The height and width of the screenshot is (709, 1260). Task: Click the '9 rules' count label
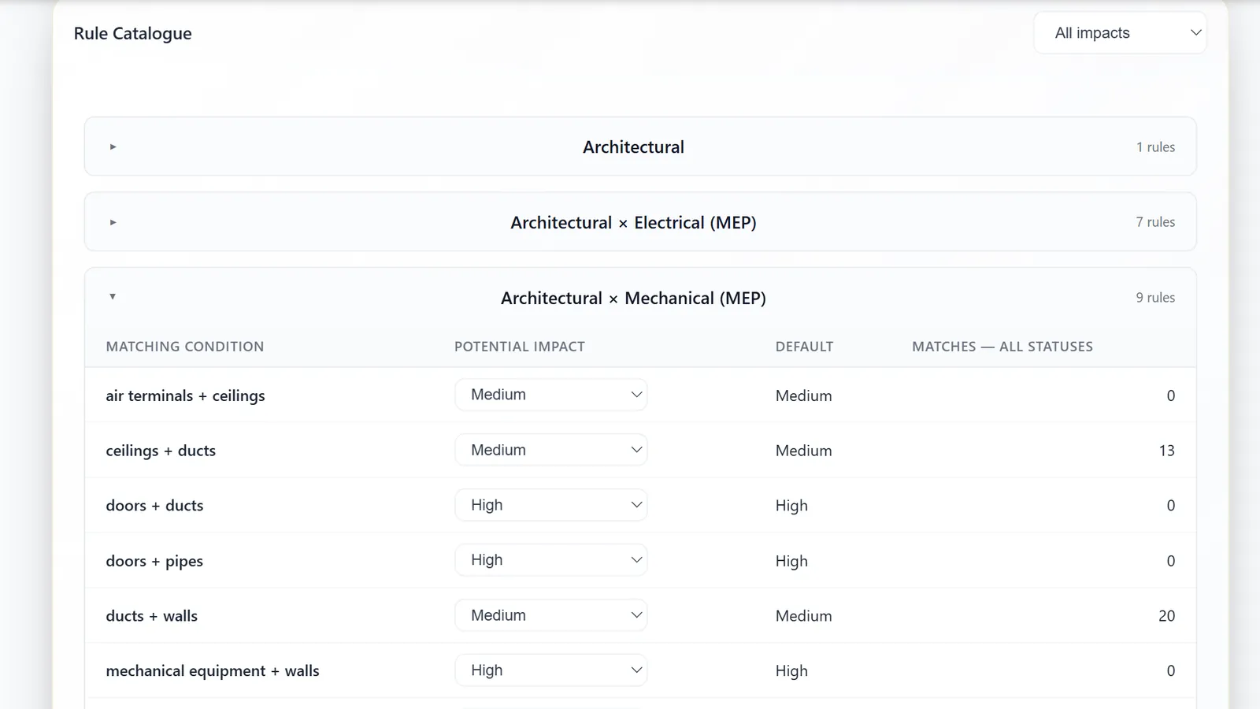pyautogui.click(x=1155, y=298)
